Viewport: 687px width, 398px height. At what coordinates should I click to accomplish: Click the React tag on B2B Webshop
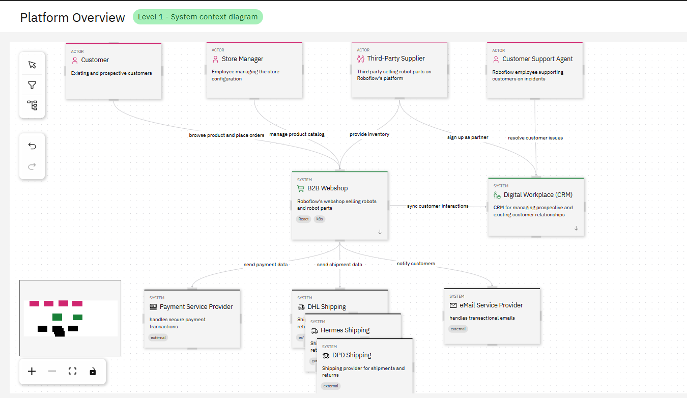[x=304, y=219]
